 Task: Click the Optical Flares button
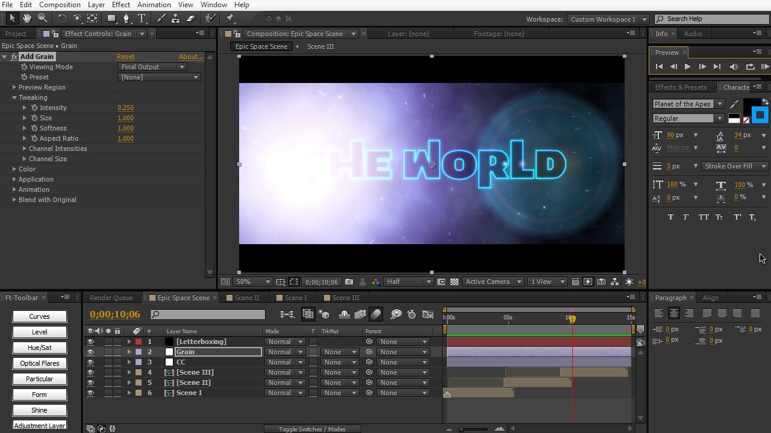[40, 363]
